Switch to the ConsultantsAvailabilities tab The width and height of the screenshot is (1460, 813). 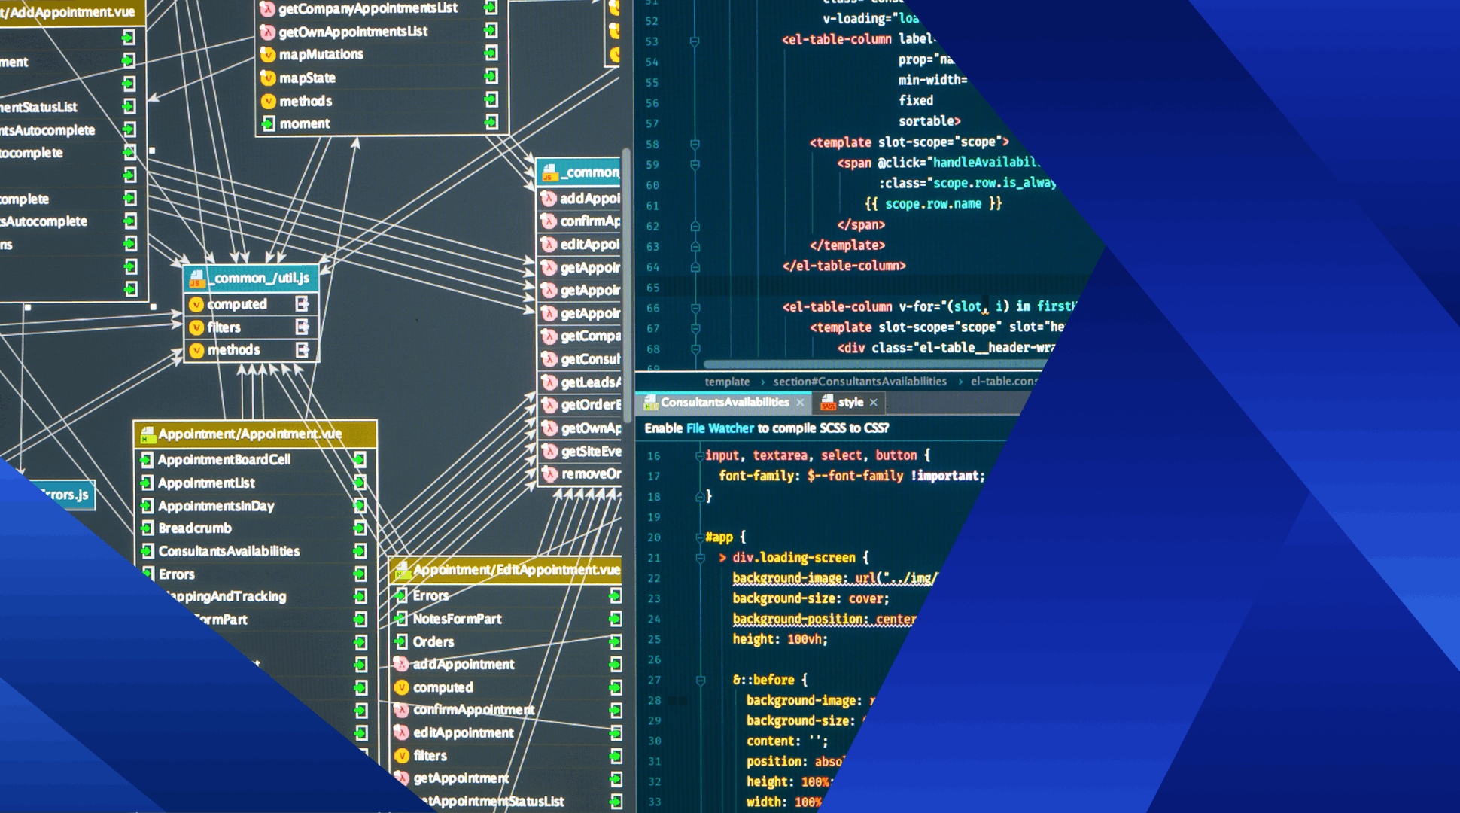725,403
